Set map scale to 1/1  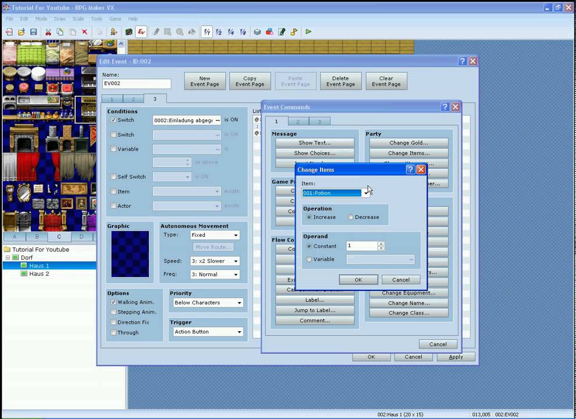pos(207,32)
